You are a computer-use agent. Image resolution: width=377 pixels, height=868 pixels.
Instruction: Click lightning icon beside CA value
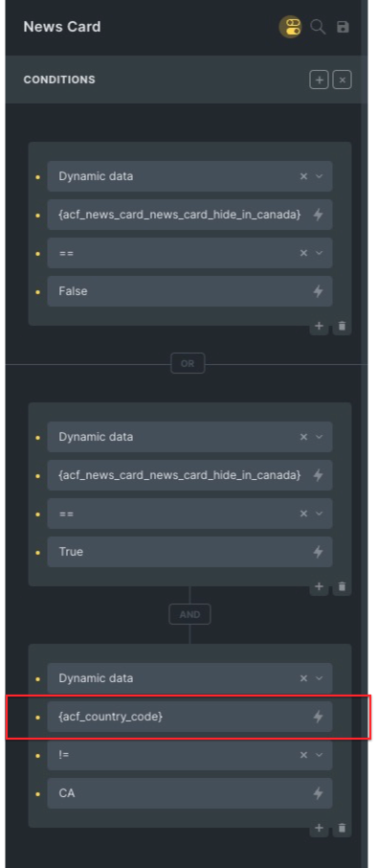click(x=318, y=793)
